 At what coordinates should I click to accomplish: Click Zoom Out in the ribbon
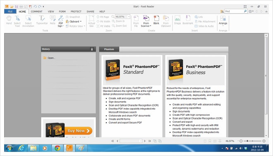[119, 26]
